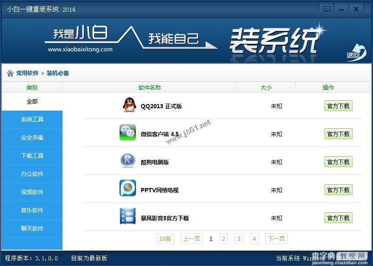Go to the 下一页 next page

coord(276,238)
